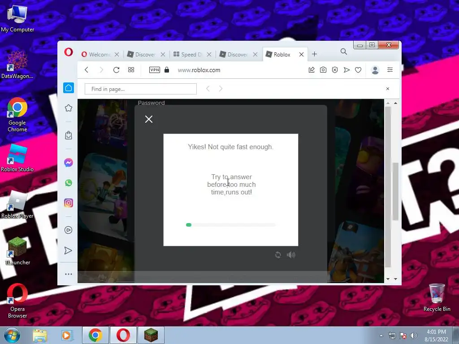Open Instagram in the Opera sidebar
459x344 pixels.
(x=69, y=203)
